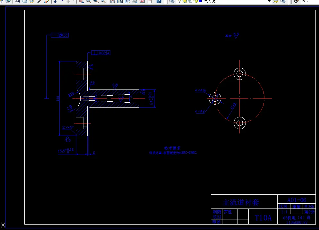Select the title text 主流道衬套
The height and width of the screenshot is (230, 319).
pyautogui.click(x=241, y=202)
